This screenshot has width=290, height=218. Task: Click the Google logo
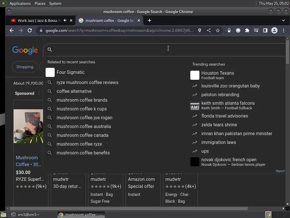tap(25, 50)
